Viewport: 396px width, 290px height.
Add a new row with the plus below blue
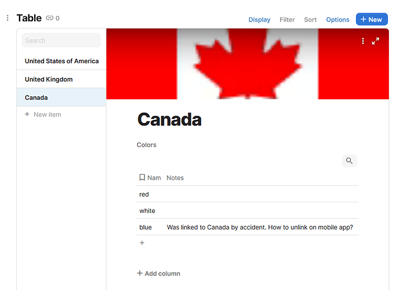tap(142, 243)
